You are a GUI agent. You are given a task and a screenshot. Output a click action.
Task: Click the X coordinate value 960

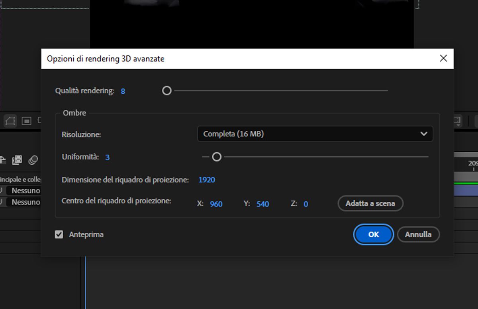[216, 204]
